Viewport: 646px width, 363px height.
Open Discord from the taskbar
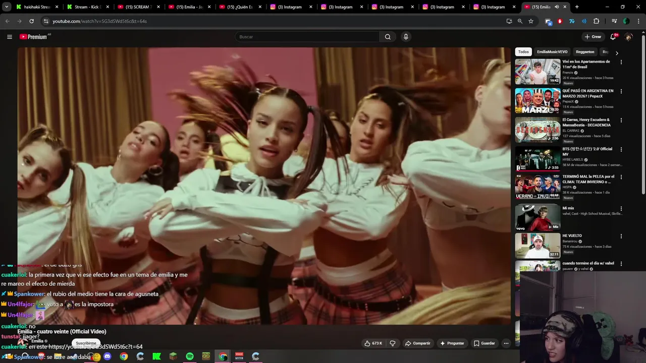pyautogui.click(x=107, y=356)
